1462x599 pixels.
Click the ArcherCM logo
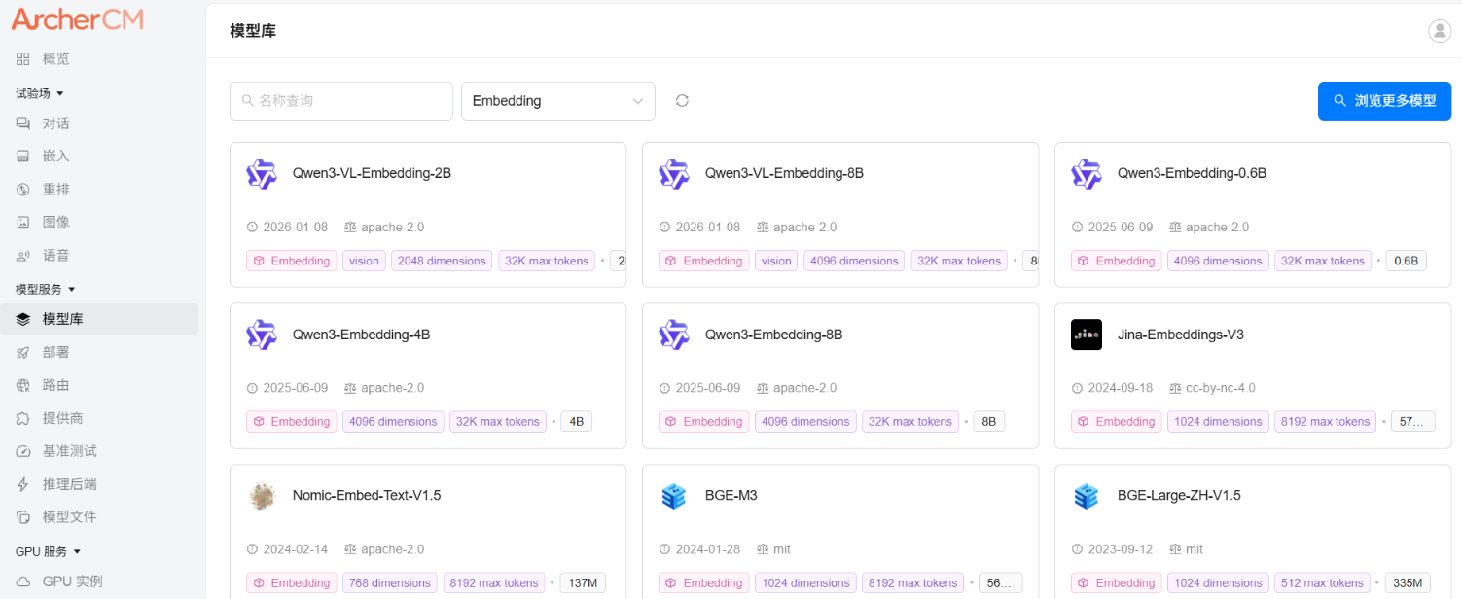(78, 18)
